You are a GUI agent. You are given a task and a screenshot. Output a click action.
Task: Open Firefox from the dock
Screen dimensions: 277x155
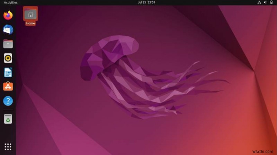coord(8,15)
